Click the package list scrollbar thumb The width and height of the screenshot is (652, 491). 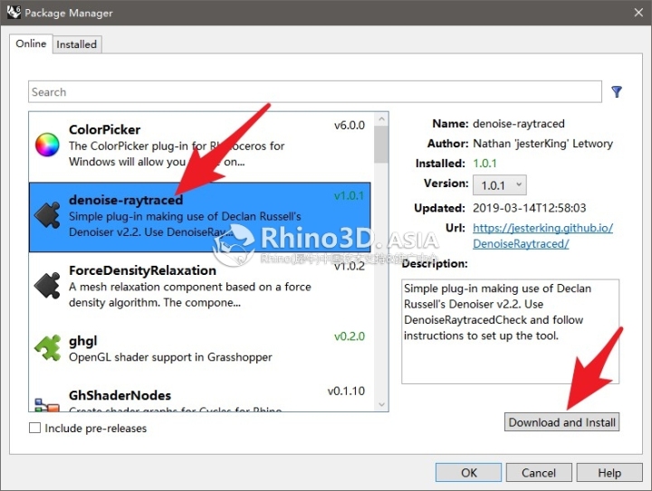(x=381, y=145)
